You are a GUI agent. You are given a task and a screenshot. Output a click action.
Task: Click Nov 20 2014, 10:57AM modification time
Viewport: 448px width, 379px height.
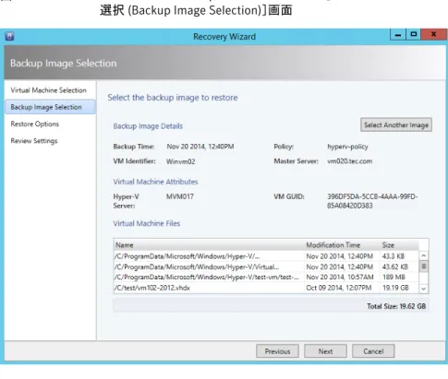tap(340, 277)
